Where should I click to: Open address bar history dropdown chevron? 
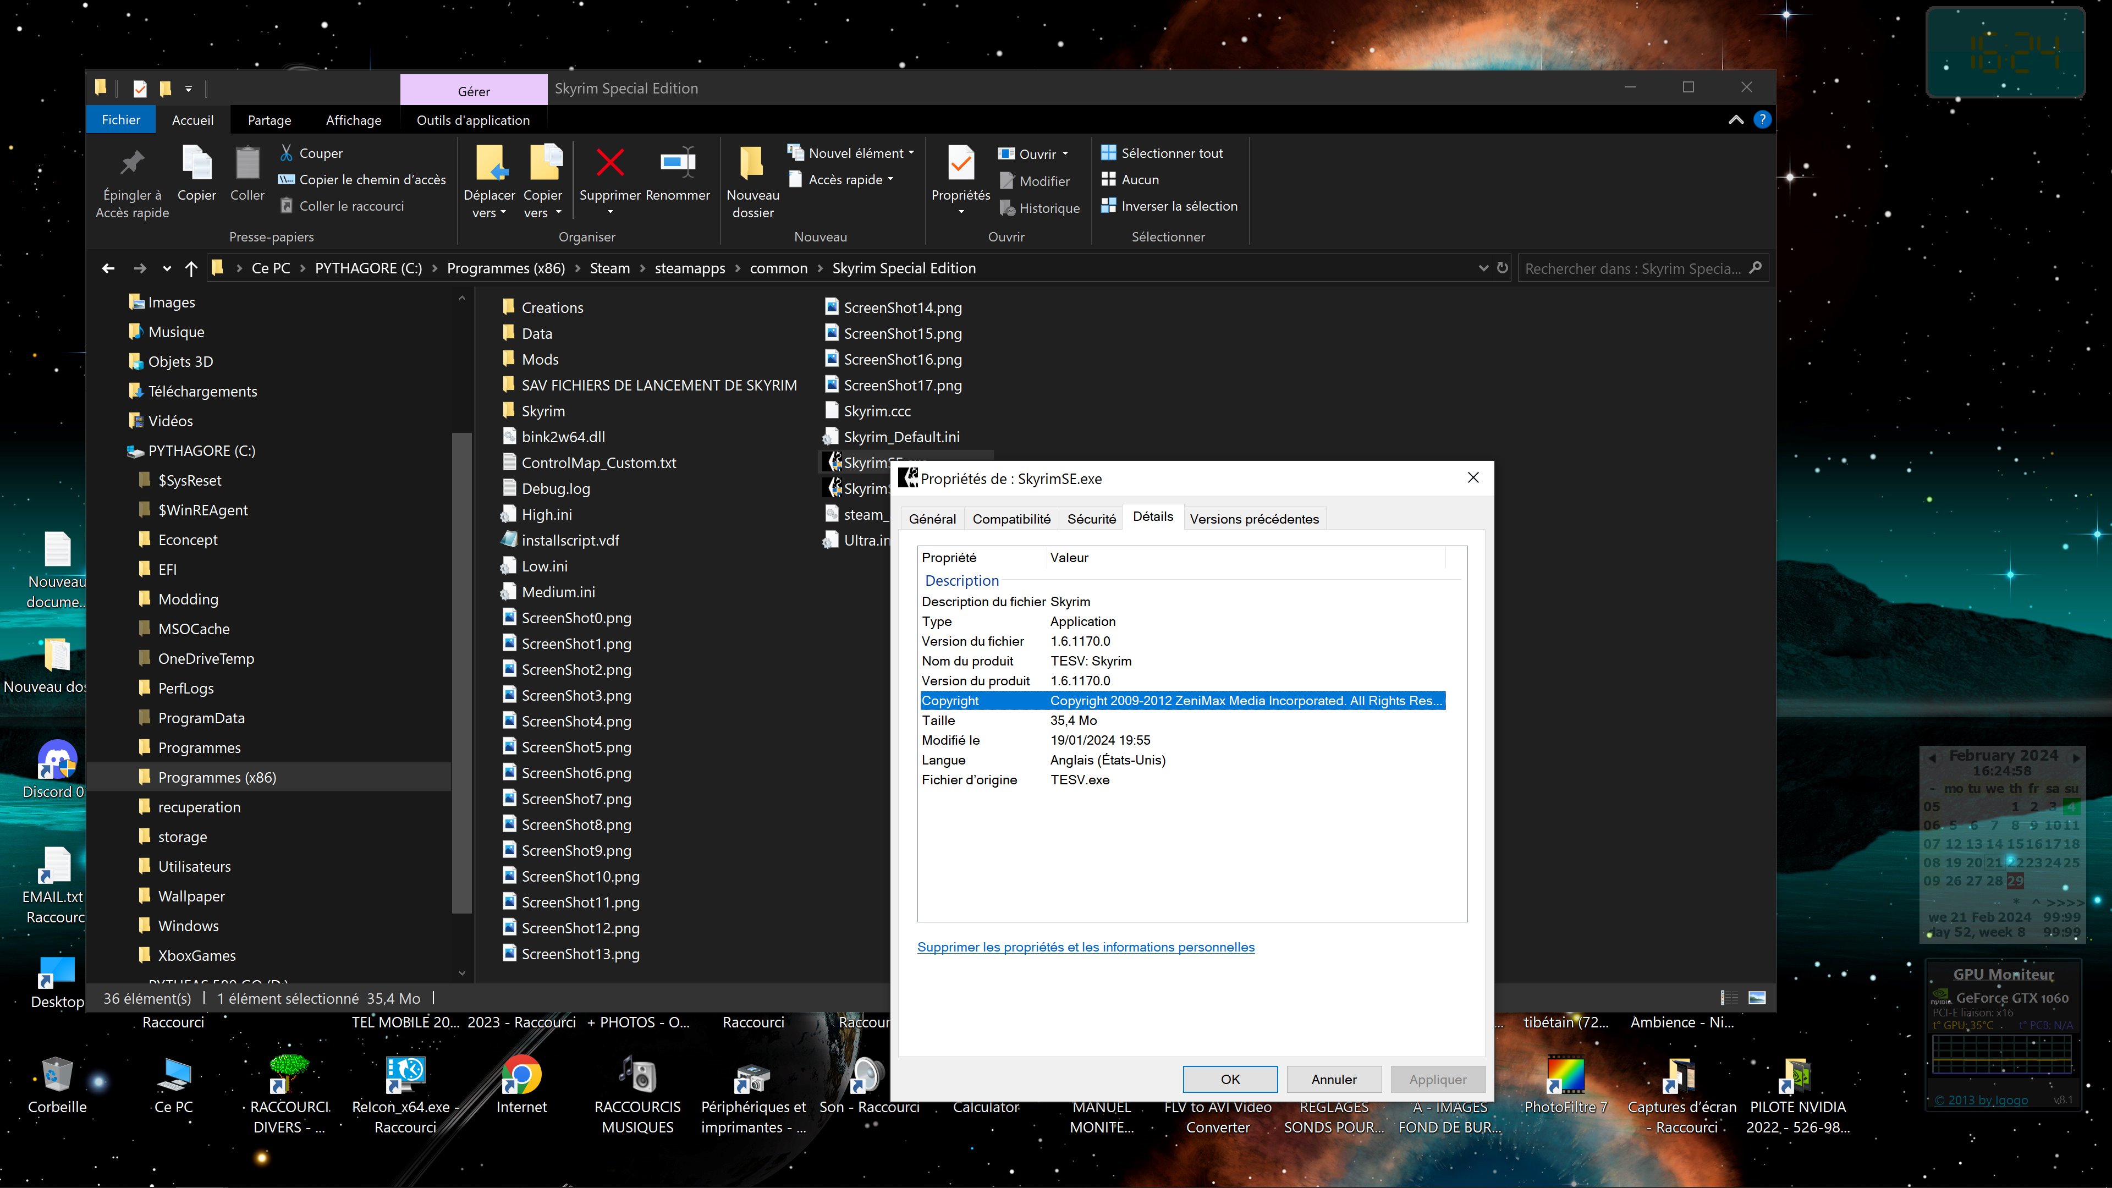[1482, 268]
